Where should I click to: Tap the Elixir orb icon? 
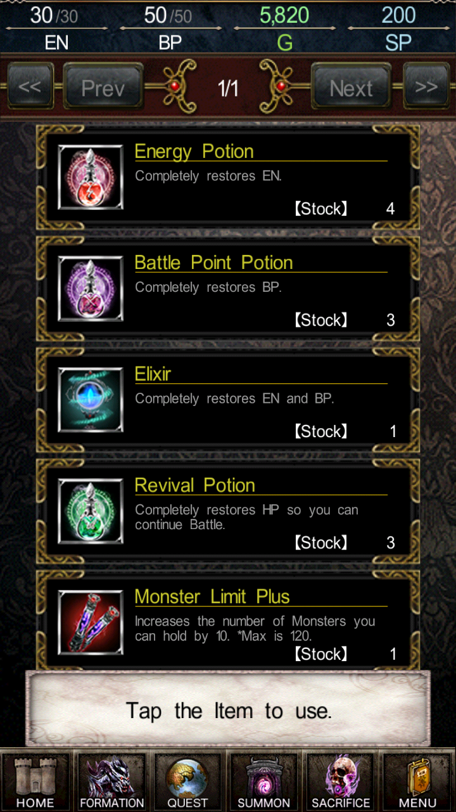pyautogui.click(x=91, y=400)
